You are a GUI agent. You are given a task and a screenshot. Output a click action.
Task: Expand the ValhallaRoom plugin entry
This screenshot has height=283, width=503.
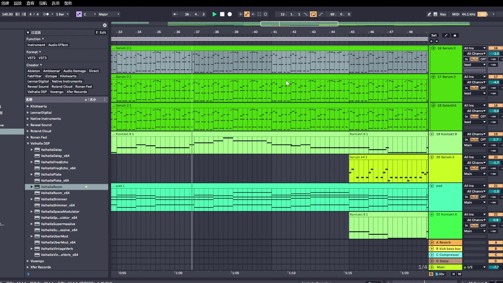[x=32, y=187]
